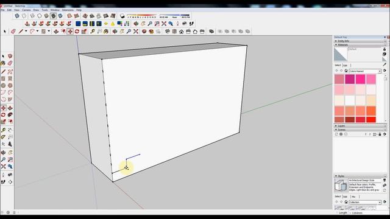
Task: Open the File menu
Action: [2, 10]
